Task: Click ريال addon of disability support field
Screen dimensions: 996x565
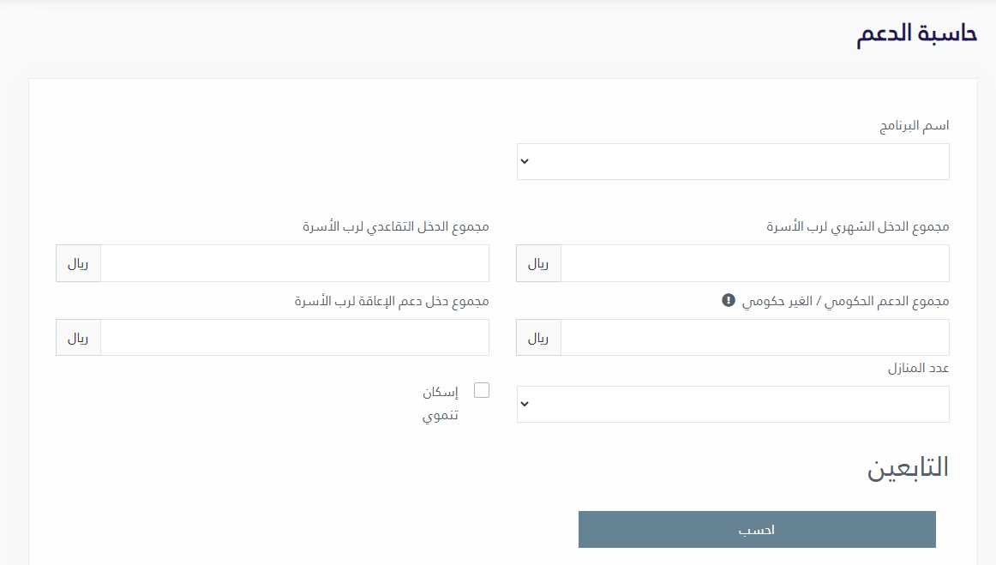Action: (78, 338)
